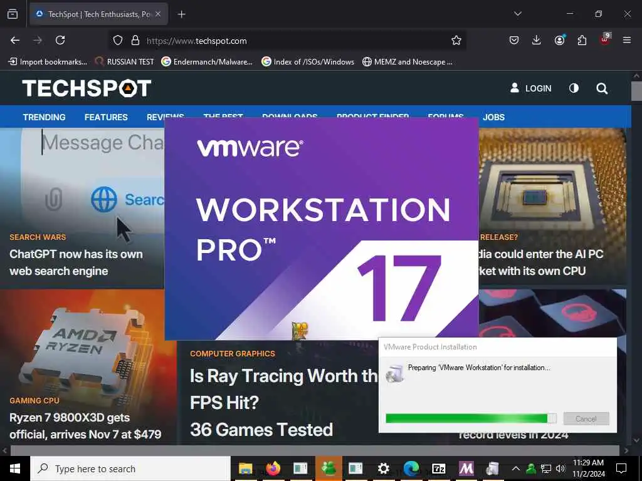Open Is Ray Tracing Worth article
Viewport: 642px width, 481px height.
point(283,403)
